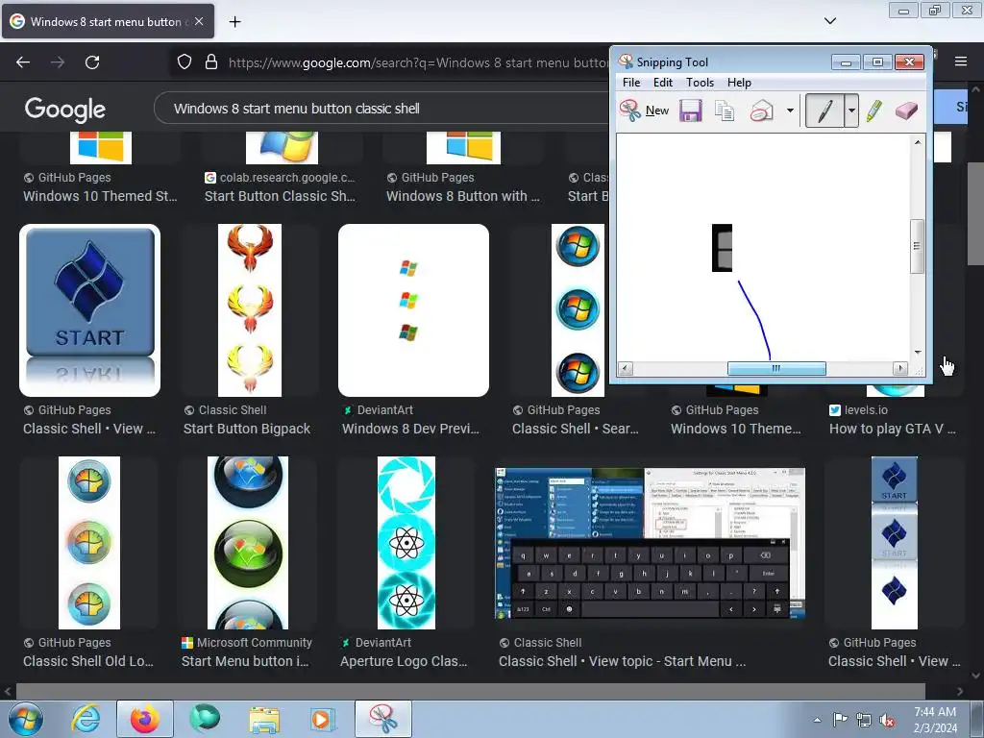Open Windows Media Player from the taskbar
The image size is (984, 738).
[x=323, y=719]
